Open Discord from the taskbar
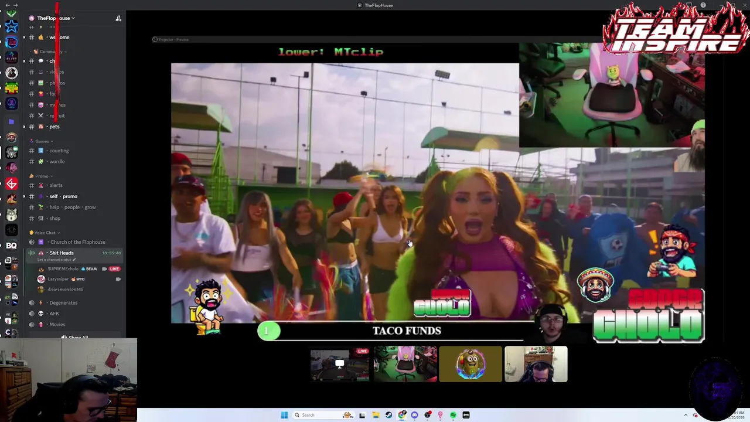Image resolution: width=750 pixels, height=422 pixels. tap(414, 415)
